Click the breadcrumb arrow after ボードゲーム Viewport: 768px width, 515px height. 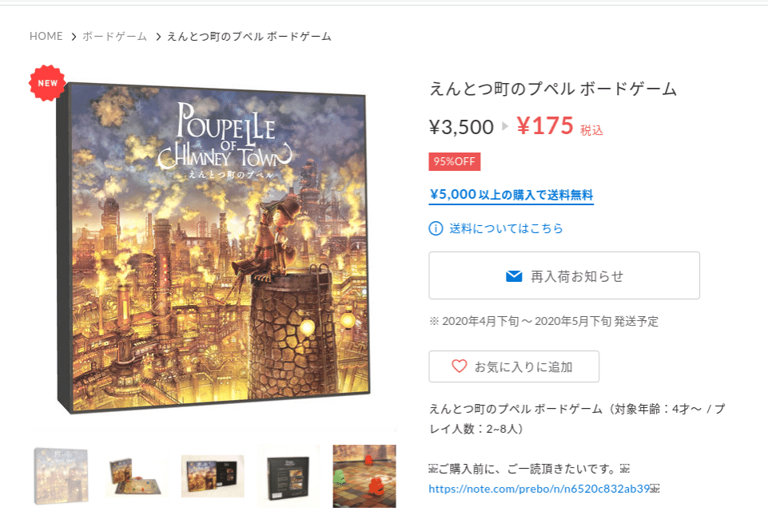(x=158, y=37)
